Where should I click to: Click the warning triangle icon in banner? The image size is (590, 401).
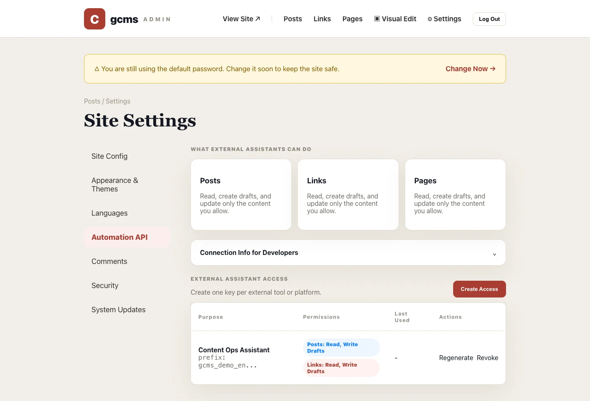coord(97,69)
